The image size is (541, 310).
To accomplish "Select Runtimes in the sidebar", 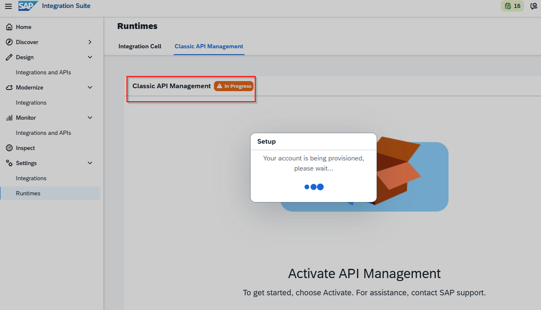I will click(50, 193).
